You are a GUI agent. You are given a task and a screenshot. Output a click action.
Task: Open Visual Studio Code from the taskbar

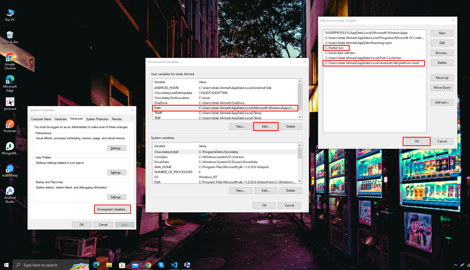(x=174, y=265)
